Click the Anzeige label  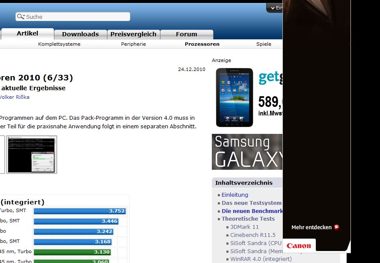point(221,60)
